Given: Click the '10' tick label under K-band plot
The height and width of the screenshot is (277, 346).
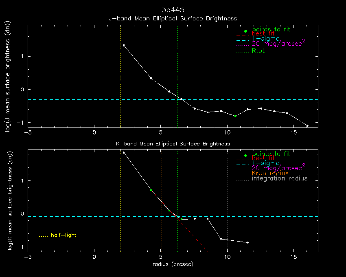Looking at the screenshot, I should click(x=227, y=257).
